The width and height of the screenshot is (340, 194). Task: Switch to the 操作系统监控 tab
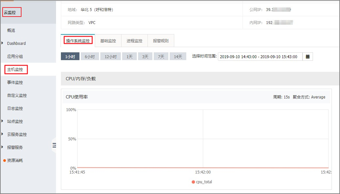point(78,41)
